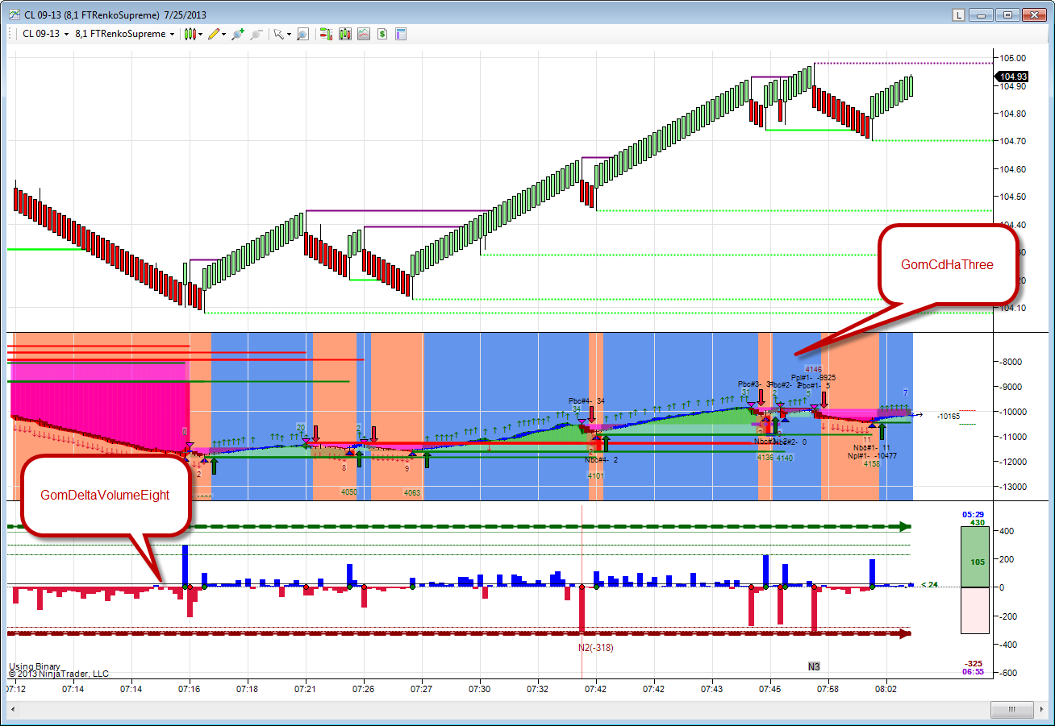Open the CL 09-13 instrument selector
The image size is (1055, 726).
(x=47, y=34)
